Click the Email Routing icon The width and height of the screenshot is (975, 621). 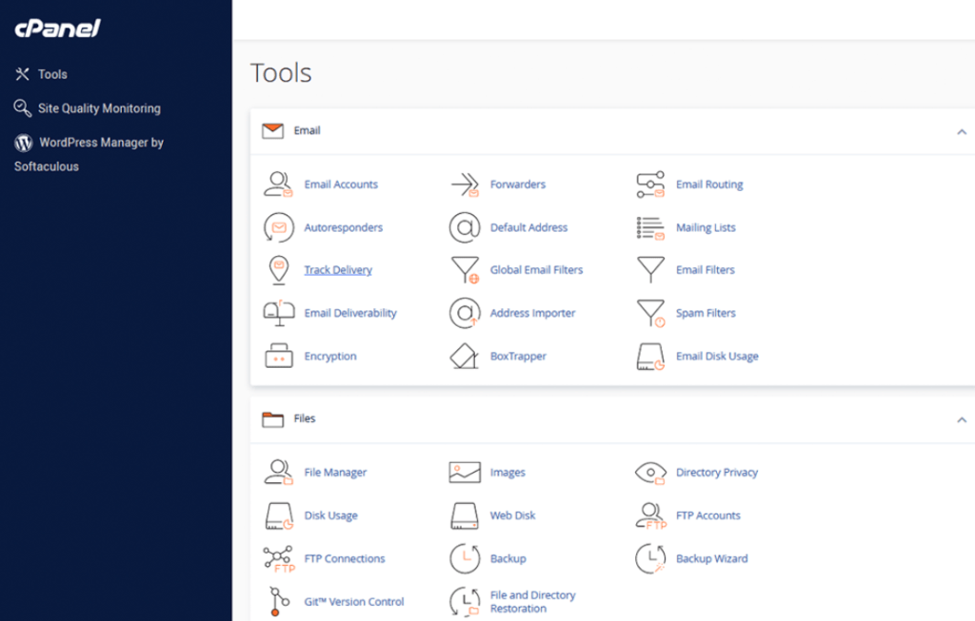point(650,184)
